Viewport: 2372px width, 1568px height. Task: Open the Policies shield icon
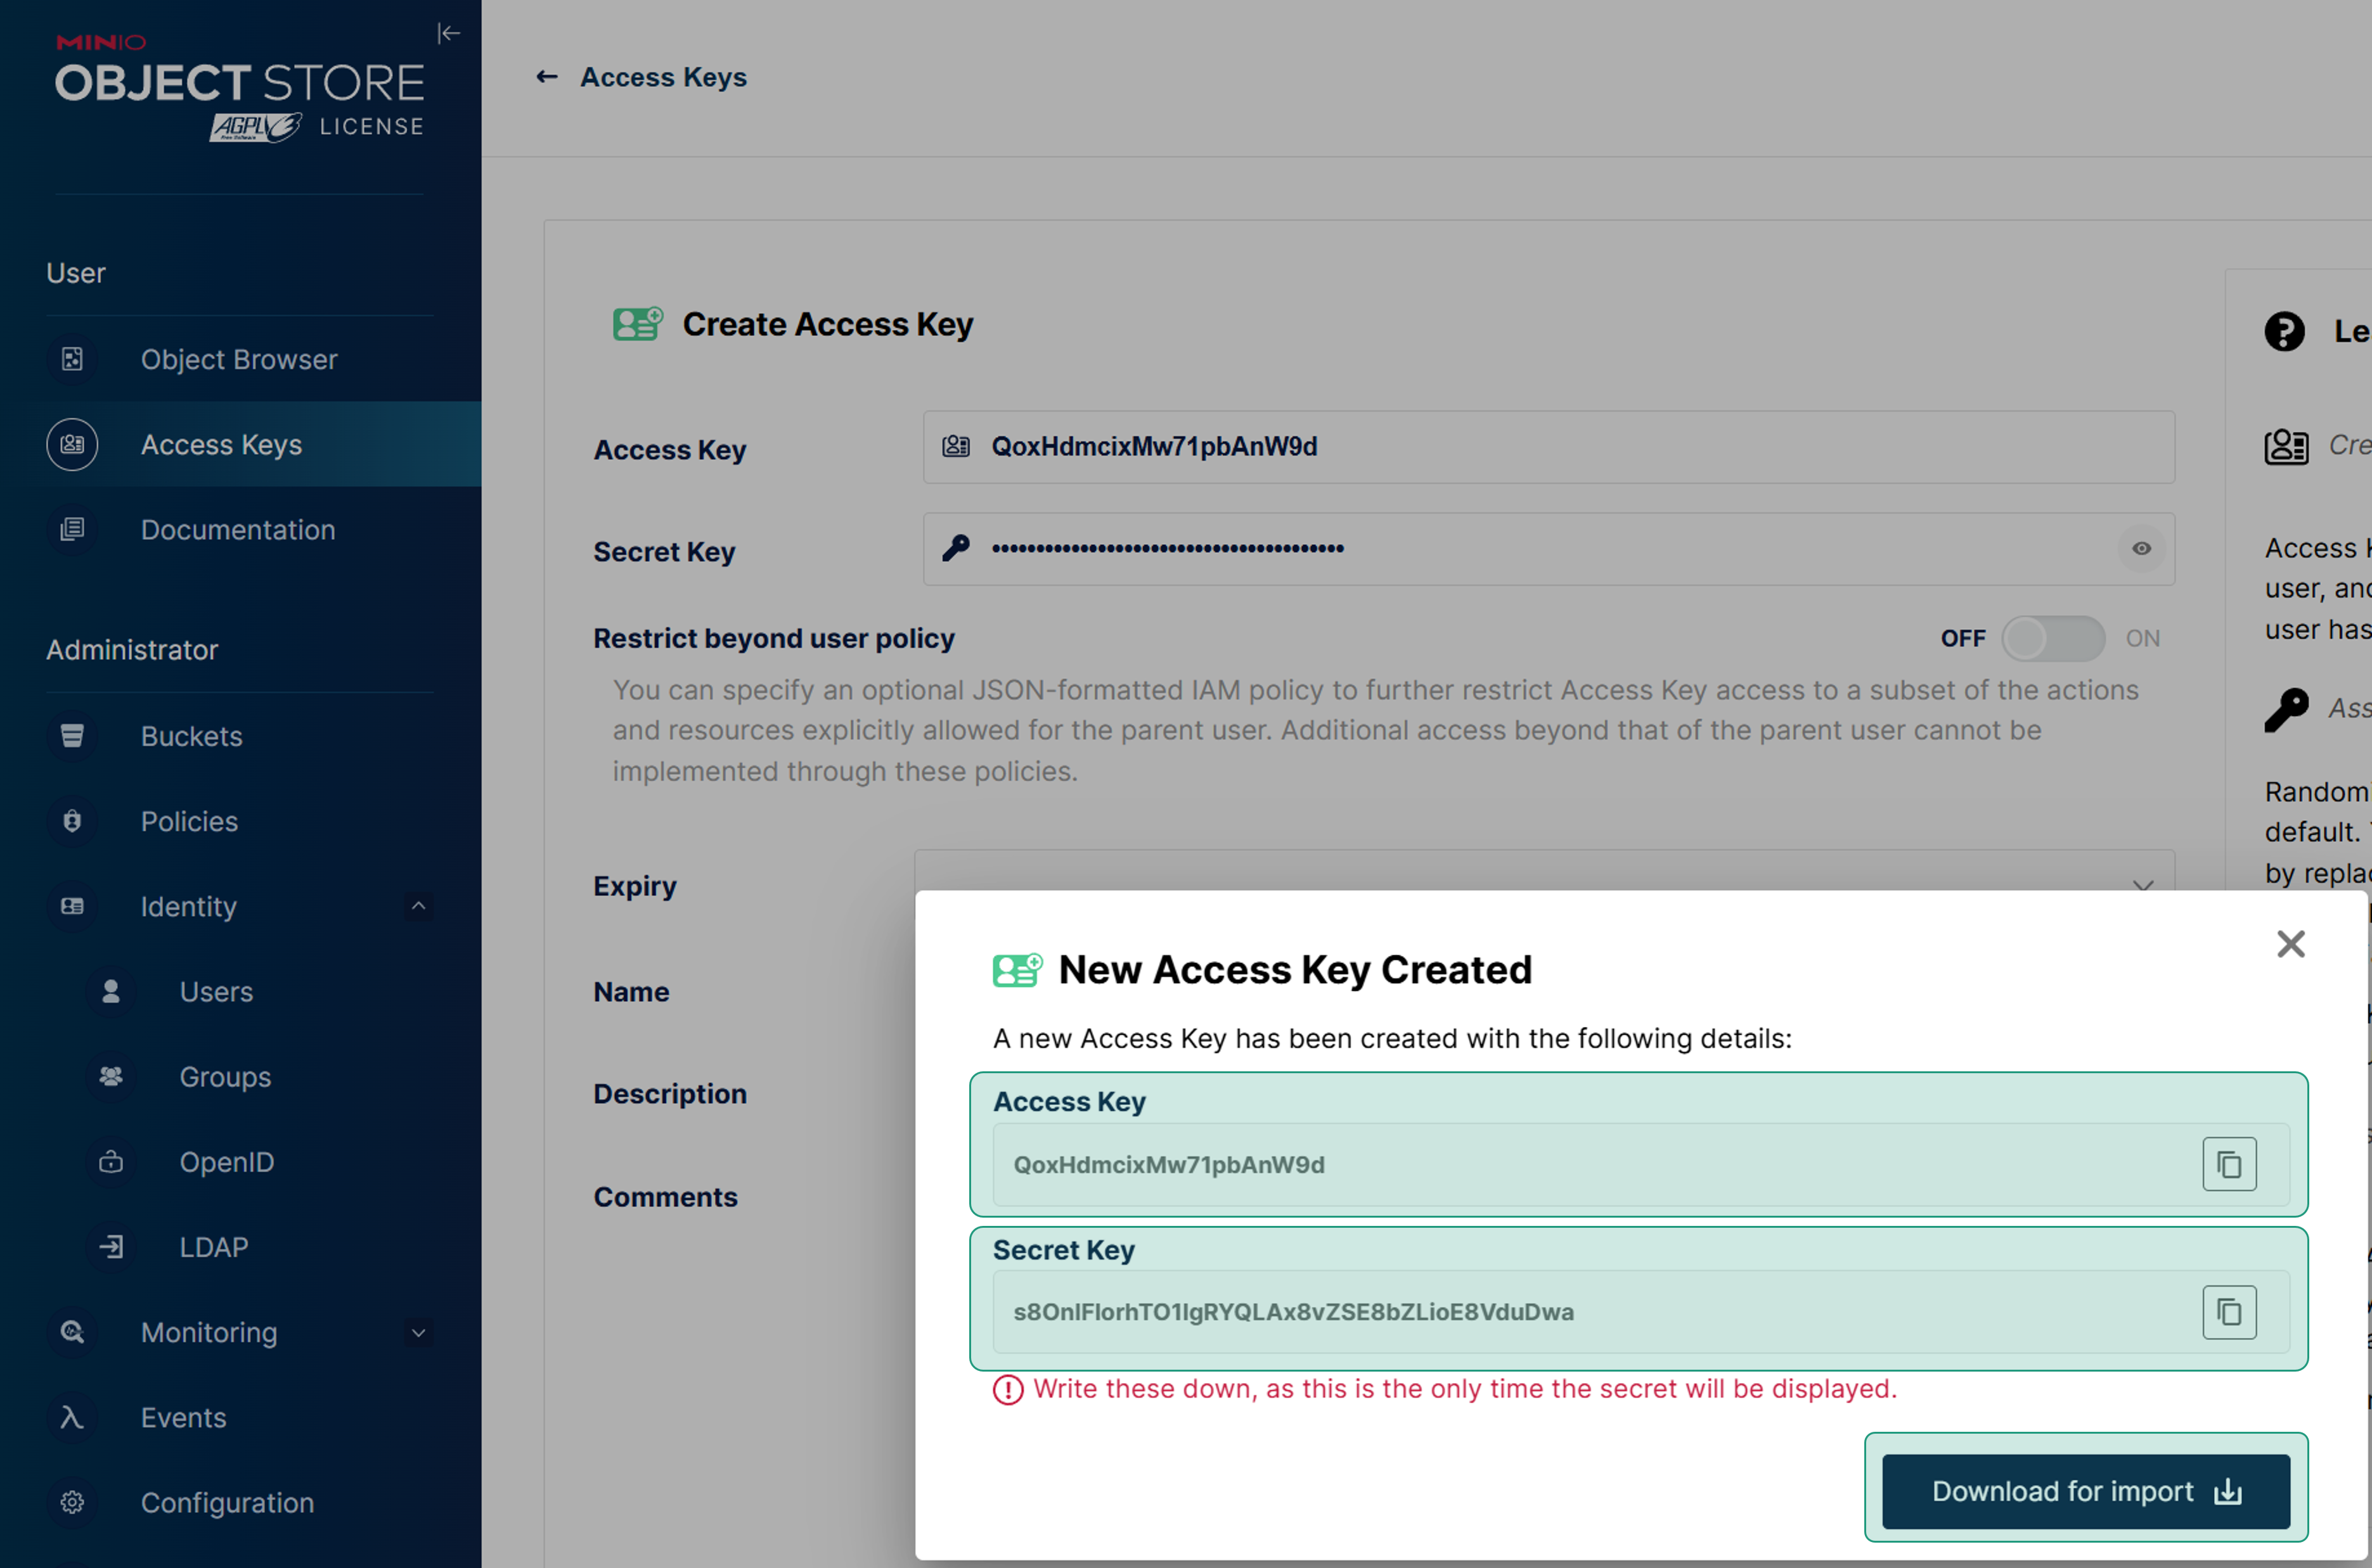[72, 821]
